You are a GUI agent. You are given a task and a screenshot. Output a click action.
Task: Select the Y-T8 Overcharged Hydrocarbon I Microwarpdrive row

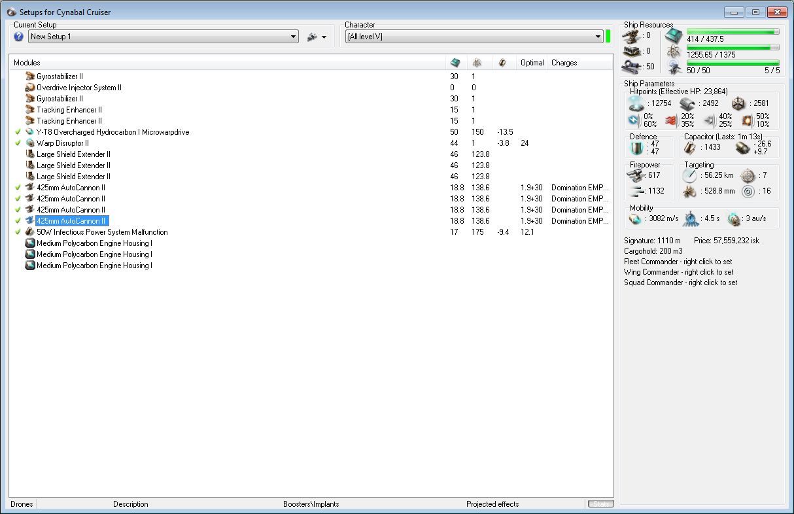311,132
